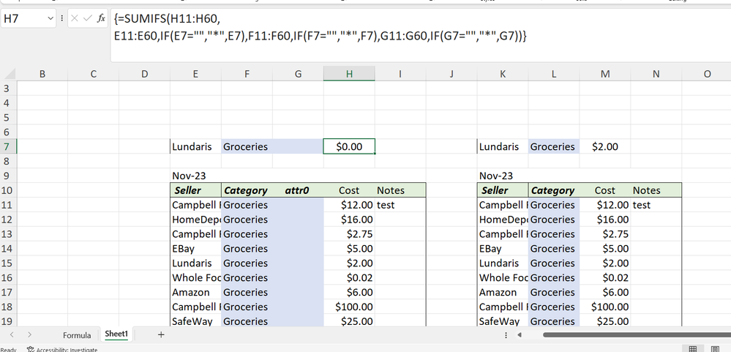Switch to Page Layout view icon
Viewport: 731px width, 352px height.
point(715,349)
